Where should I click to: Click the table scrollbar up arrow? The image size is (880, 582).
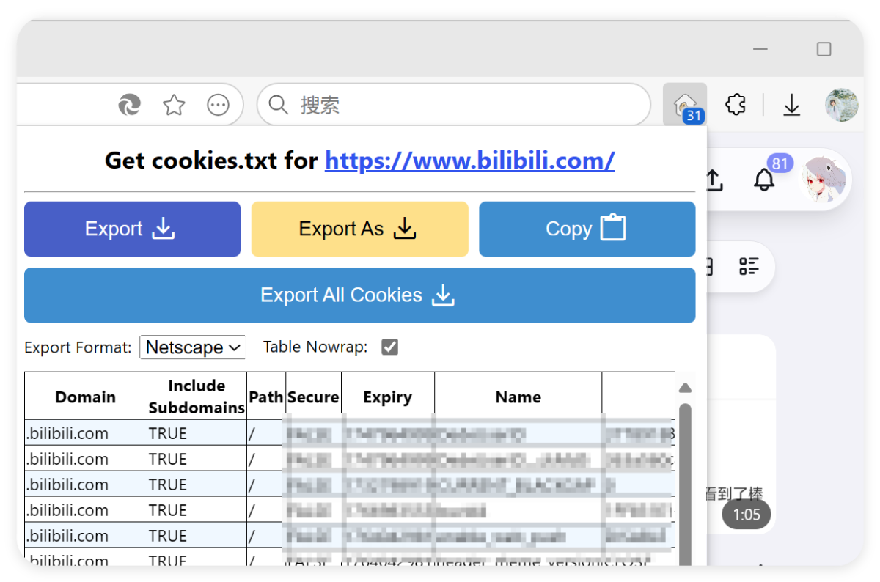pyautogui.click(x=685, y=388)
